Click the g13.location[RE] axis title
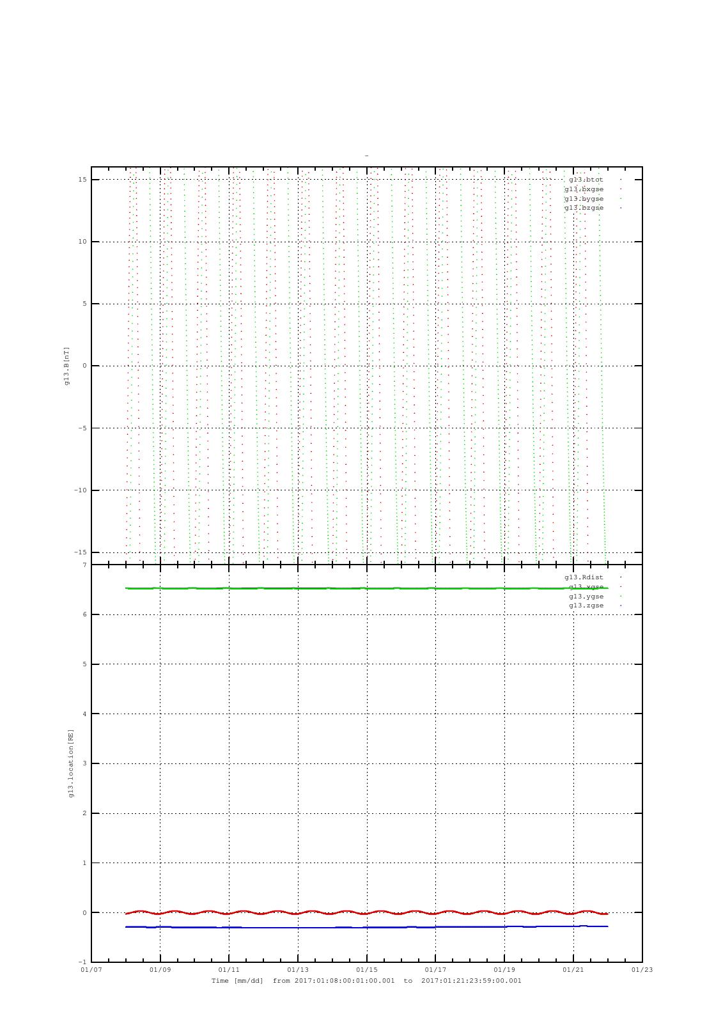 coord(71,763)
